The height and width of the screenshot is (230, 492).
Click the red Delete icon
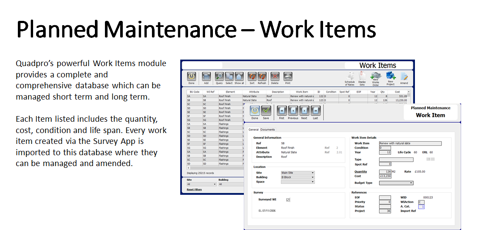click(x=275, y=77)
